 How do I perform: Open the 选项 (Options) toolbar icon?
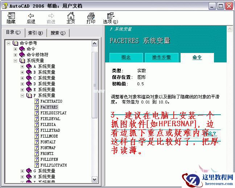tap(111, 16)
